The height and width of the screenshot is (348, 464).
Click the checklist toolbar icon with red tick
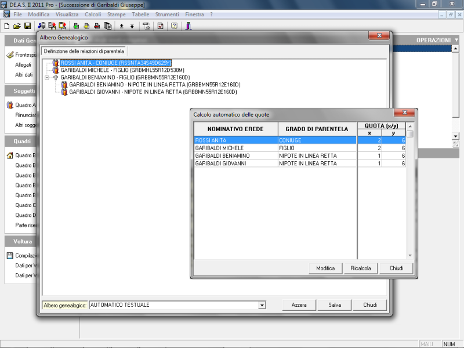161,26
